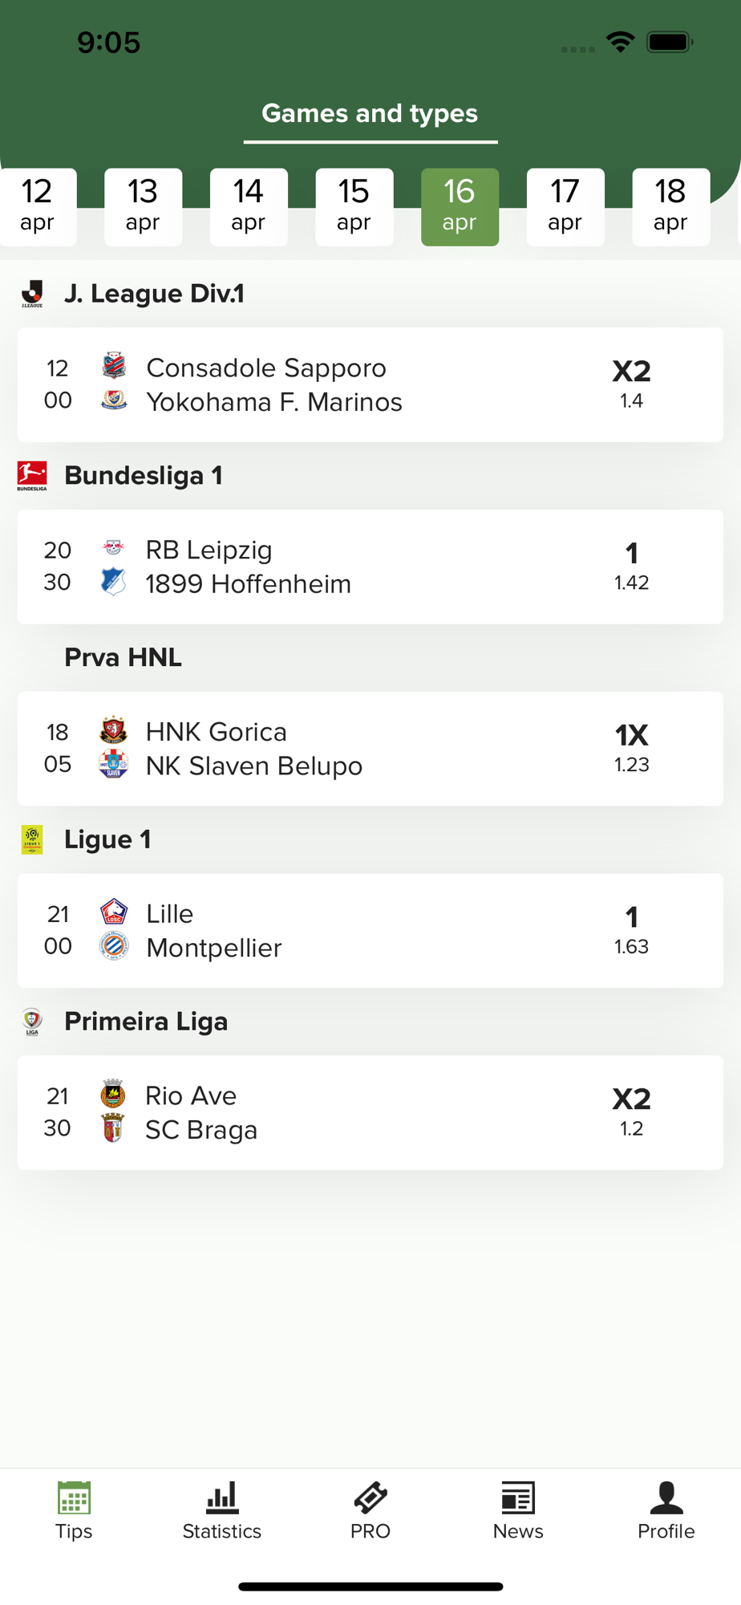741x1605 pixels.
Task: Tap the Primeira Liga logo icon
Action: tap(32, 1022)
